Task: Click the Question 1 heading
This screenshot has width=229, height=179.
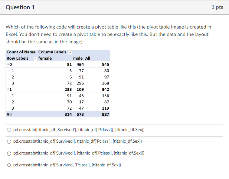Action: coord(20,7)
